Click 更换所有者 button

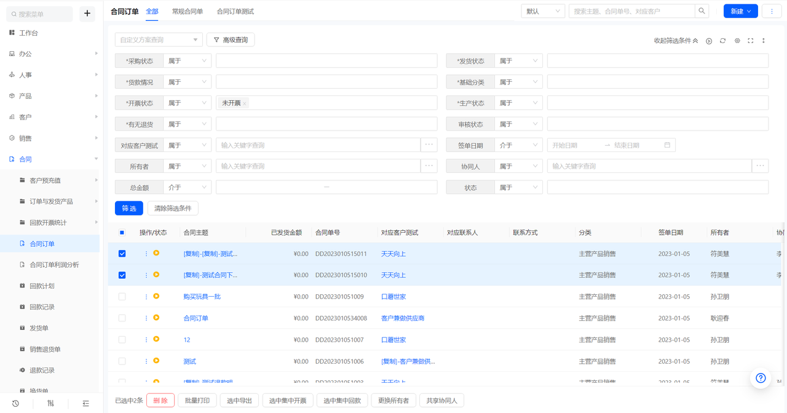[x=393, y=401]
